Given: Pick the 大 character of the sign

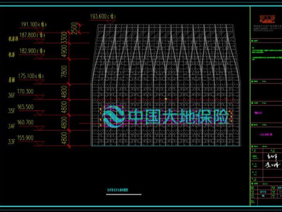Looking at the screenshot, I should pos(170,117).
